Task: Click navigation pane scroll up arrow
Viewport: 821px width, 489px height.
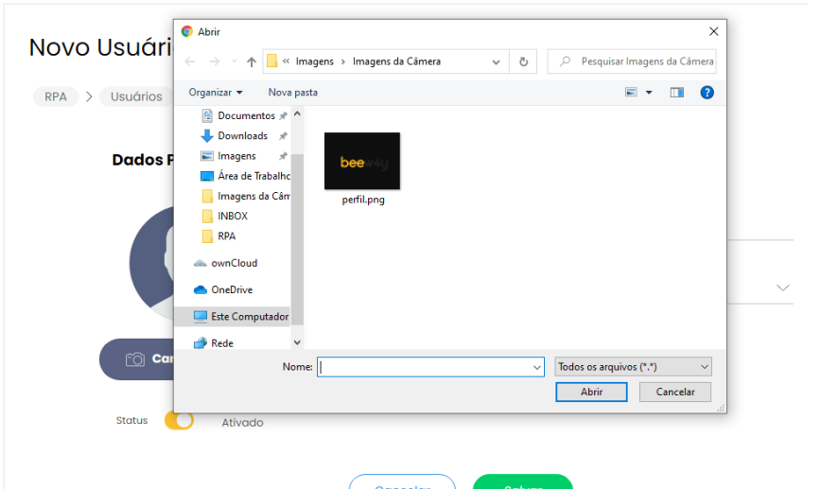Action: point(297,114)
